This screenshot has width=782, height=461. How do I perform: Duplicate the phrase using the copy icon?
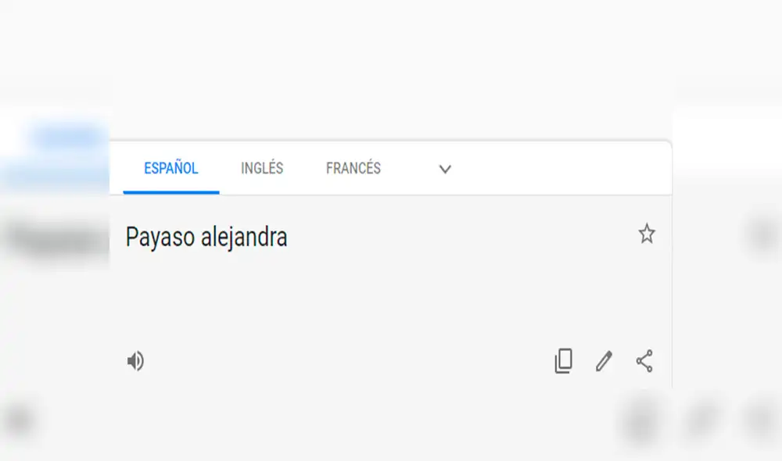[562, 361]
